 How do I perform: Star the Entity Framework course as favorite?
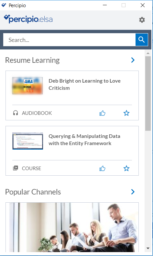tap(126, 168)
